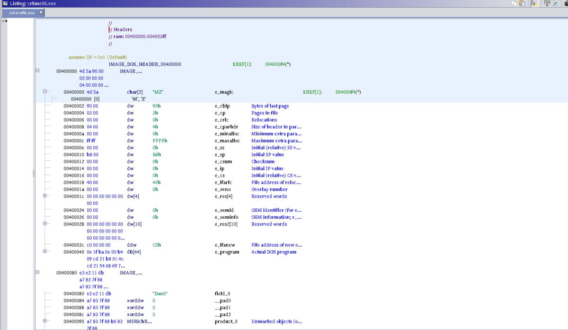The width and height of the screenshot is (568, 330).
Task: Select the e_lfanew field name
Action: [224, 245]
